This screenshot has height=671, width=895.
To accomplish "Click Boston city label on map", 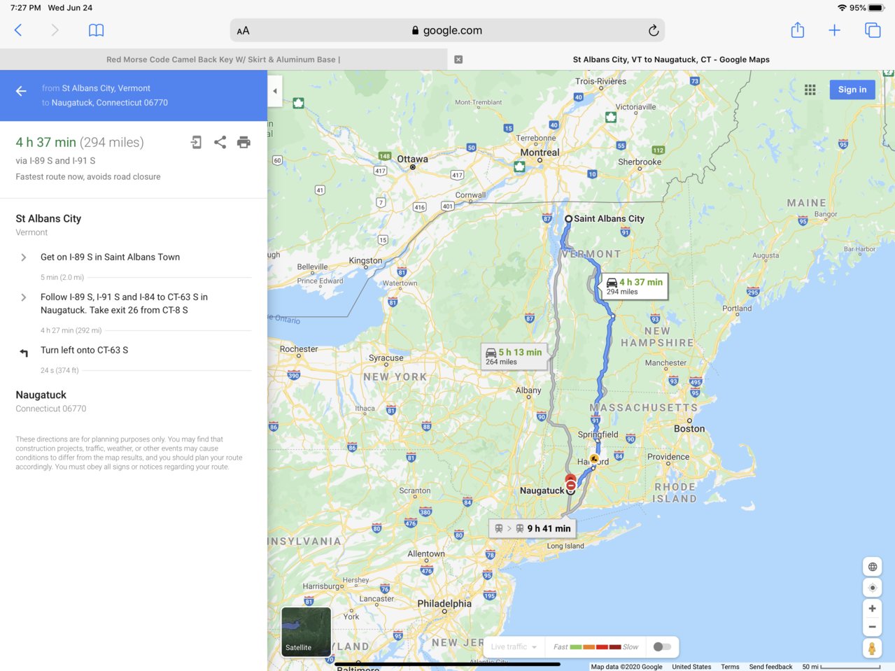I will (x=689, y=428).
